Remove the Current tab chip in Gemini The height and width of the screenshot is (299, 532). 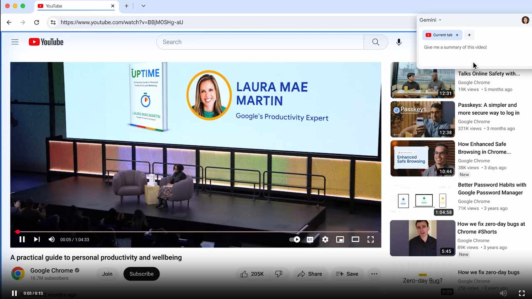457,35
